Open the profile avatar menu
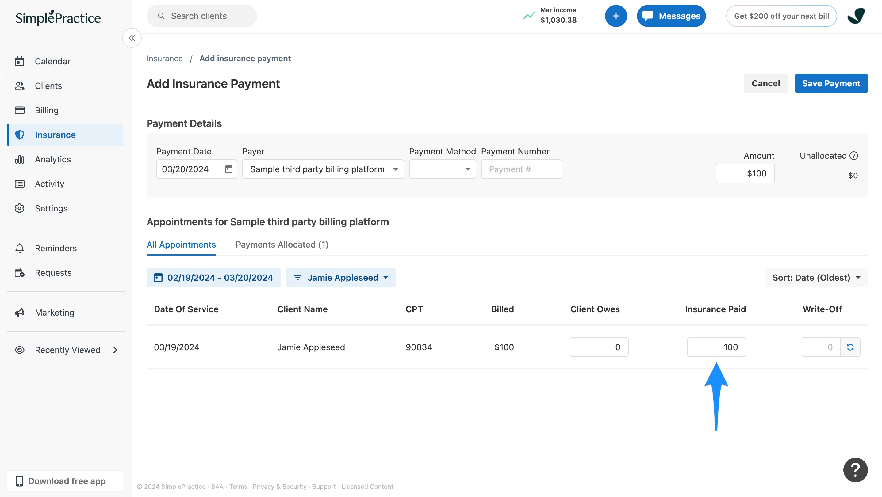882x497 pixels. point(856,16)
